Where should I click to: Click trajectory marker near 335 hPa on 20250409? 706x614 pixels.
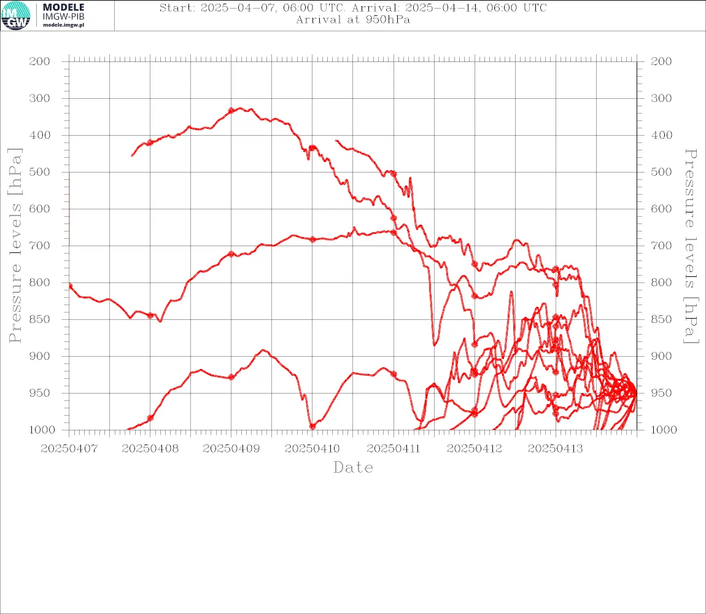(x=231, y=111)
